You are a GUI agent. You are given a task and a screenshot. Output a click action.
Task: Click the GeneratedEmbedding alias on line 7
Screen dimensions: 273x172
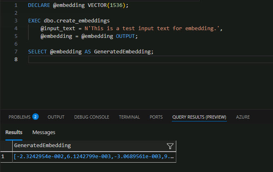122,52
